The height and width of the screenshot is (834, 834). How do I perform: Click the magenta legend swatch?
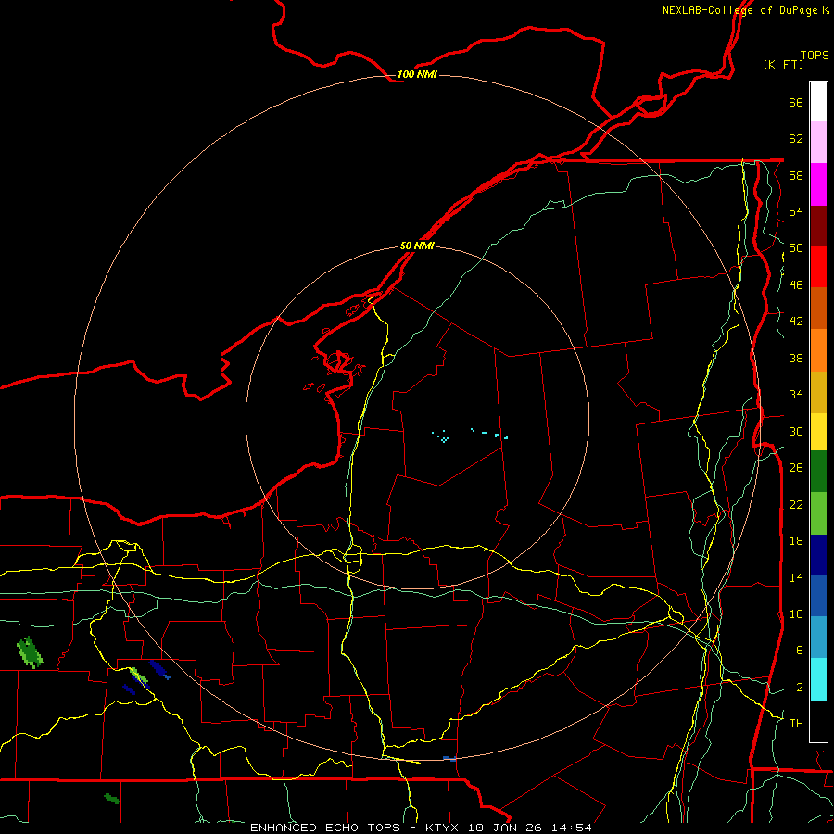point(818,184)
